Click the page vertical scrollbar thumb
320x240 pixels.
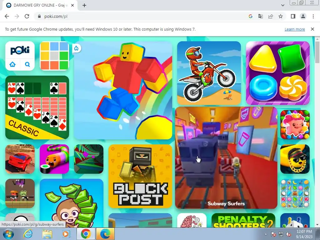317,52
